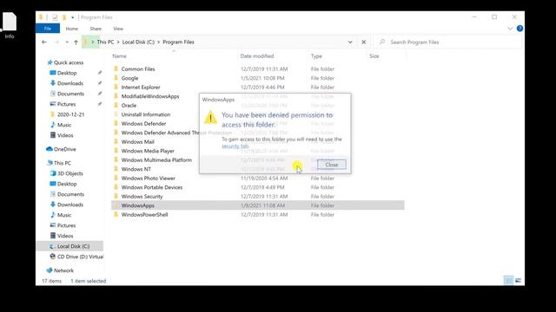Switch to large icons view icon
This screenshot has height=312, width=556.
518,281
